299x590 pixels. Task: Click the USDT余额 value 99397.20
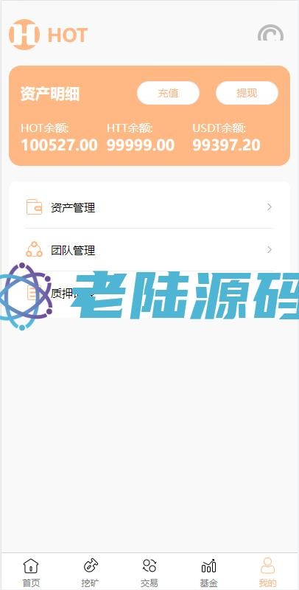[227, 145]
